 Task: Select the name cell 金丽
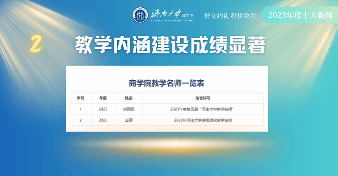129,120
